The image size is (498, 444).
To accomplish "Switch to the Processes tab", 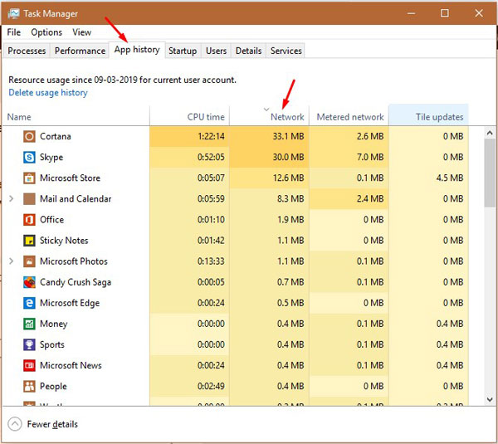I will click(27, 51).
